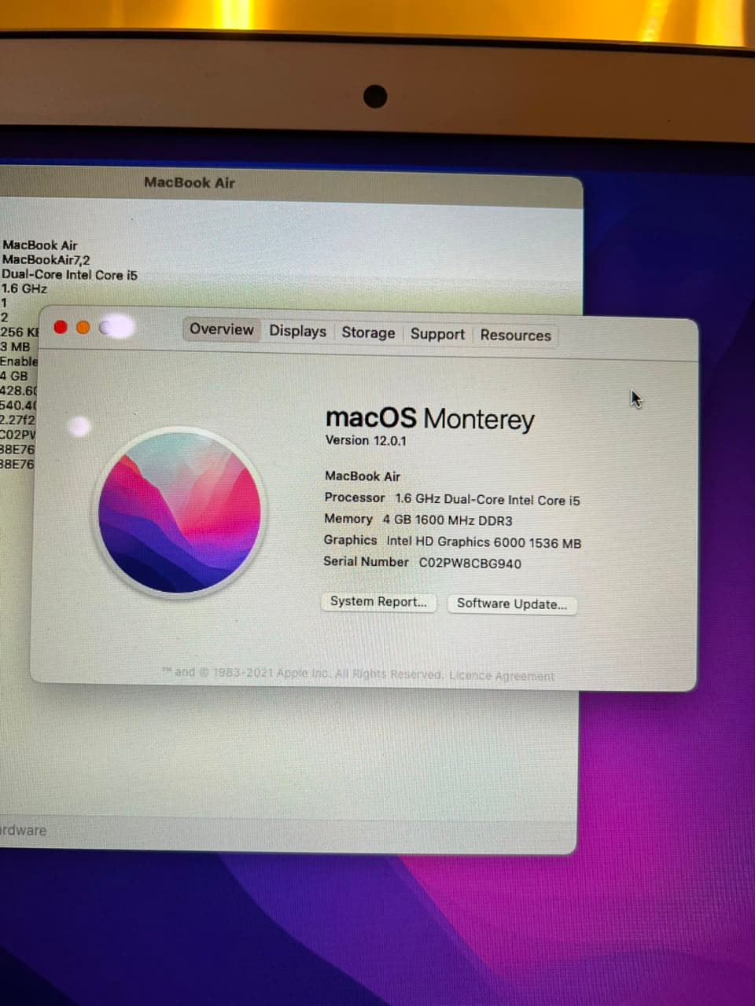Select 1.6 GHz value in System Report window

click(x=24, y=288)
